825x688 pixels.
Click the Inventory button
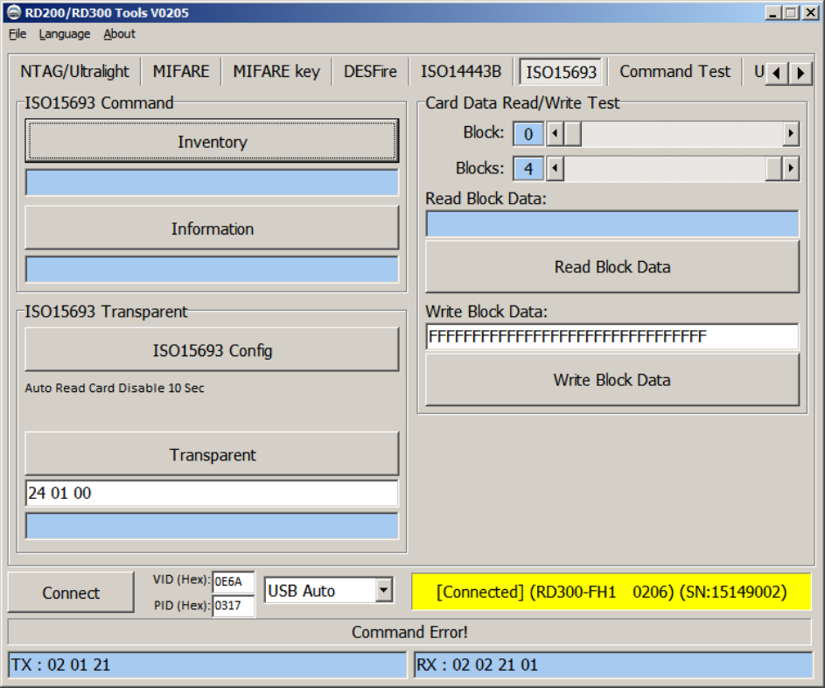(x=212, y=141)
